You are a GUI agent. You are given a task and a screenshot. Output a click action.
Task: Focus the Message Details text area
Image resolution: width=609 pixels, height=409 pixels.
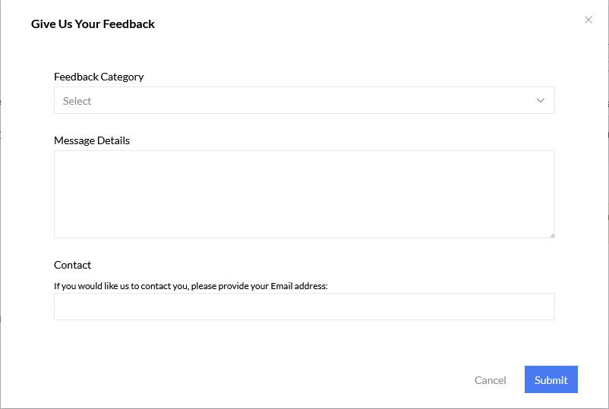[x=304, y=193]
